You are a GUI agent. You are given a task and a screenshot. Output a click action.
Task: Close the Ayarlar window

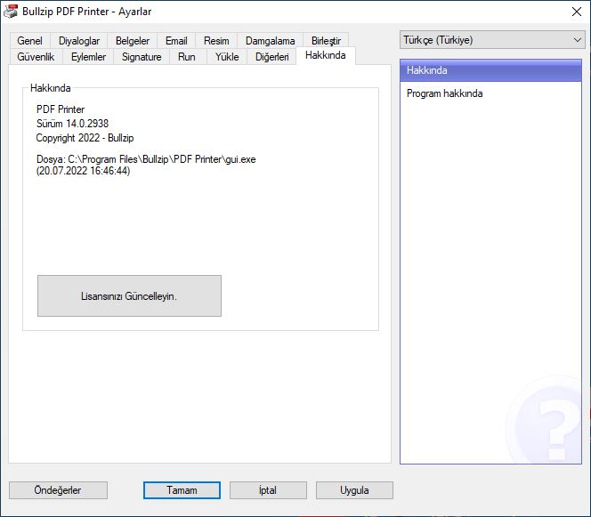coord(576,12)
